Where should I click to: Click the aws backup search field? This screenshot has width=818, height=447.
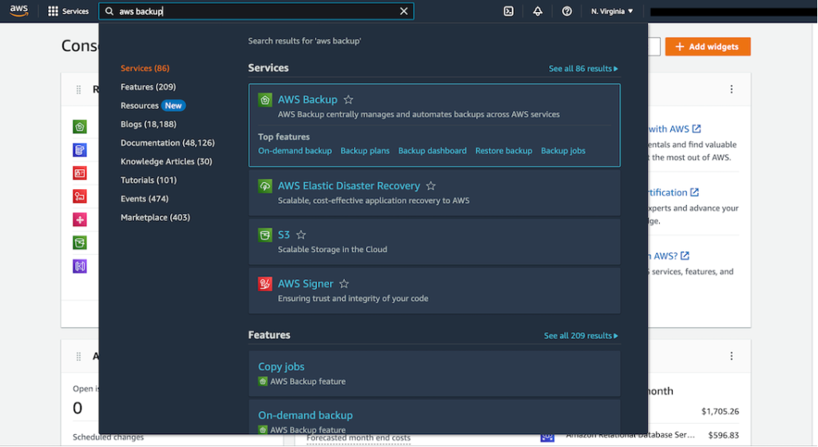click(256, 11)
